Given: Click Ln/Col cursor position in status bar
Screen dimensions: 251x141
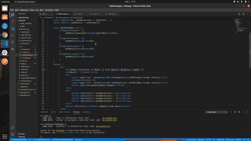Looking at the screenshot, I should (x=191, y=139).
